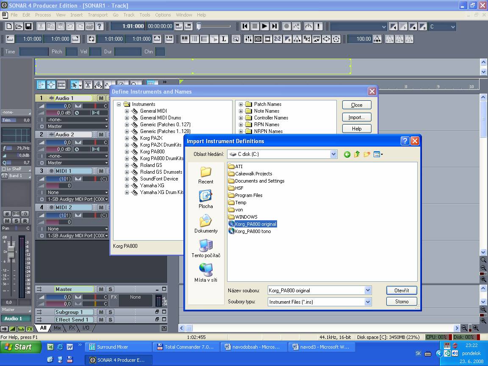Collapse the Instruments root tree node
The width and height of the screenshot is (488, 366).
point(119,105)
